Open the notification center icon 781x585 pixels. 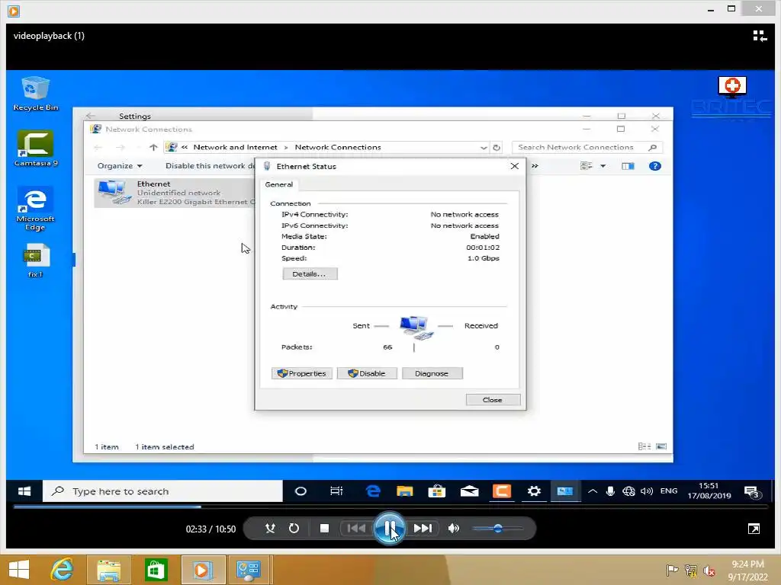[752, 492]
